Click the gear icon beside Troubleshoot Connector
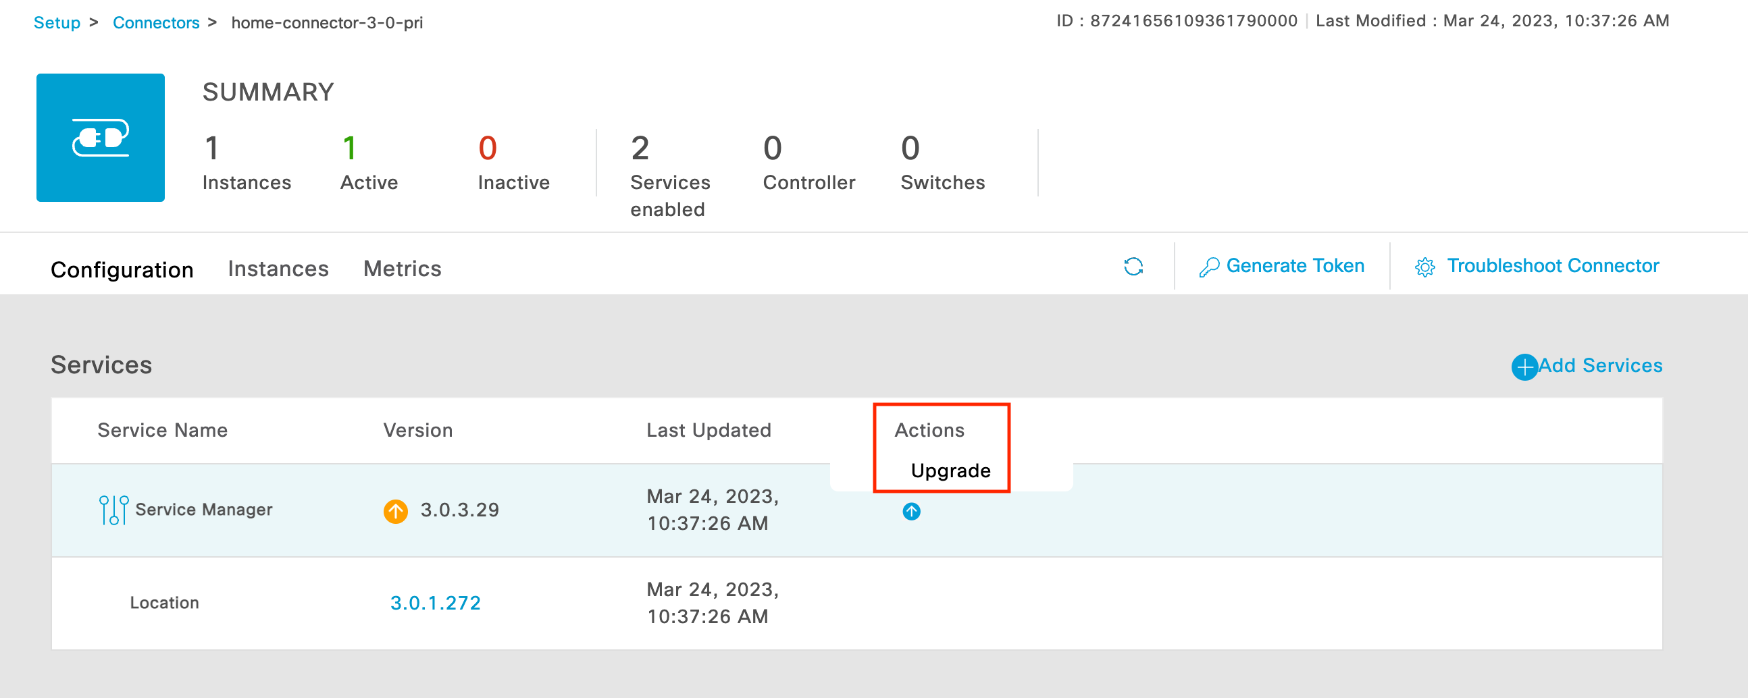The height and width of the screenshot is (698, 1748). pyautogui.click(x=1424, y=267)
